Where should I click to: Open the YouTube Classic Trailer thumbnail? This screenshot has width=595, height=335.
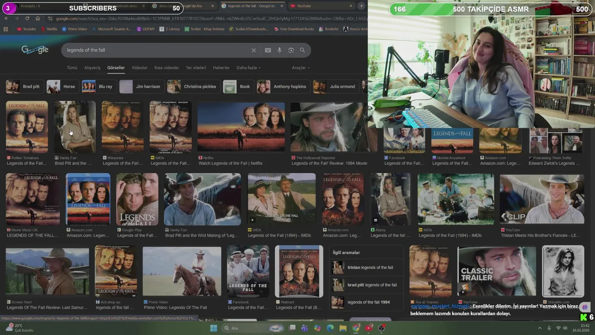tap(497, 271)
